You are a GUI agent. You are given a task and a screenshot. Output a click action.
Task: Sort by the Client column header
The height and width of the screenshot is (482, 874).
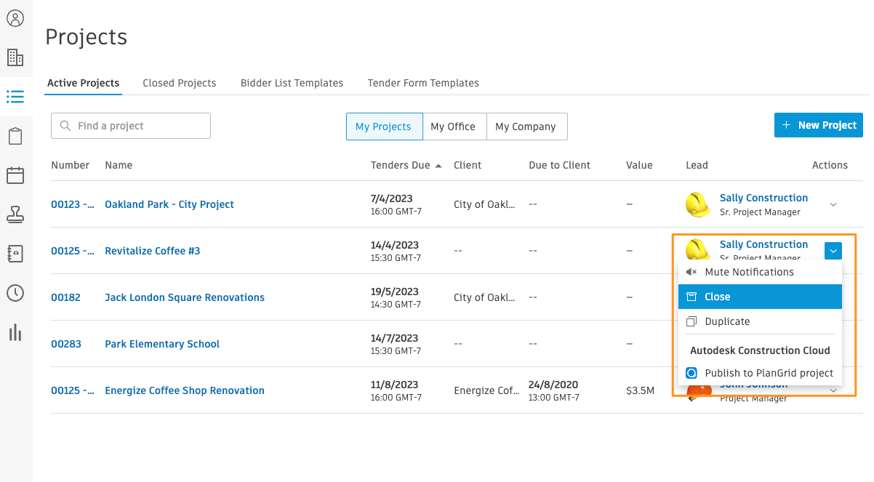click(x=468, y=165)
